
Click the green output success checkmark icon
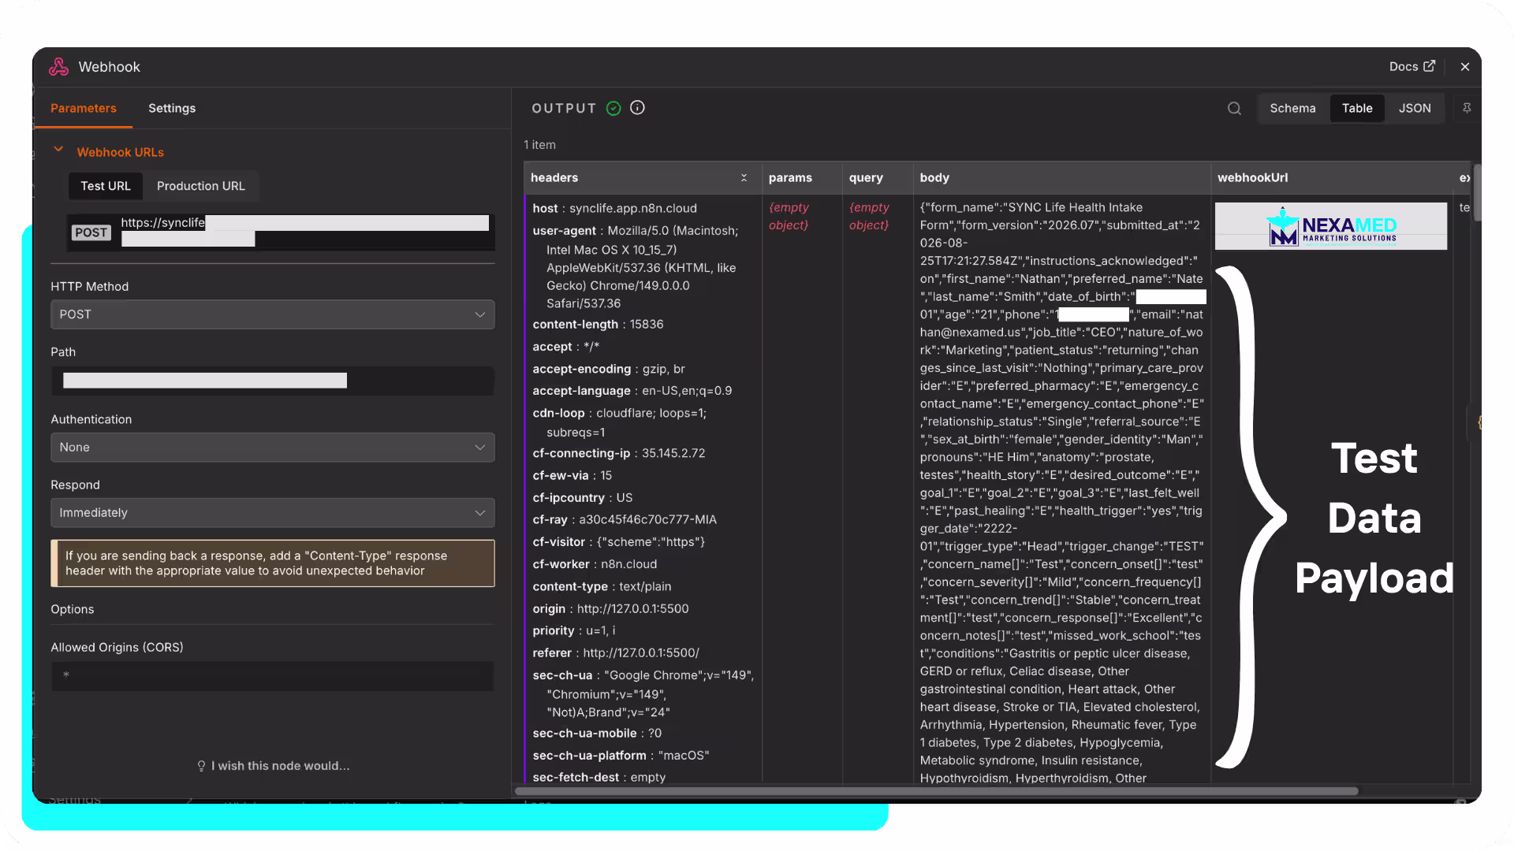[613, 109]
